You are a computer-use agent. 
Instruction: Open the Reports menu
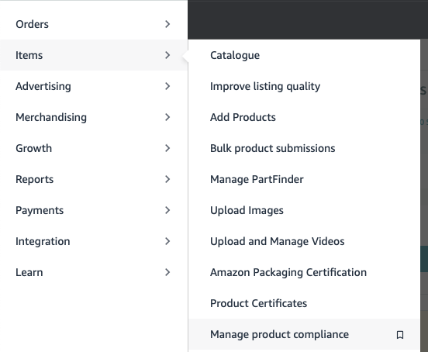(x=93, y=179)
